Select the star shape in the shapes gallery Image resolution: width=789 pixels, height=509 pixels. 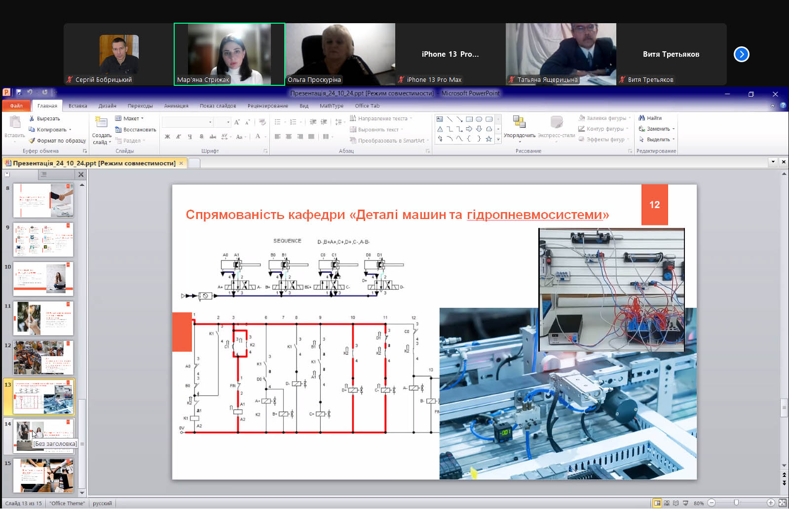(x=488, y=139)
